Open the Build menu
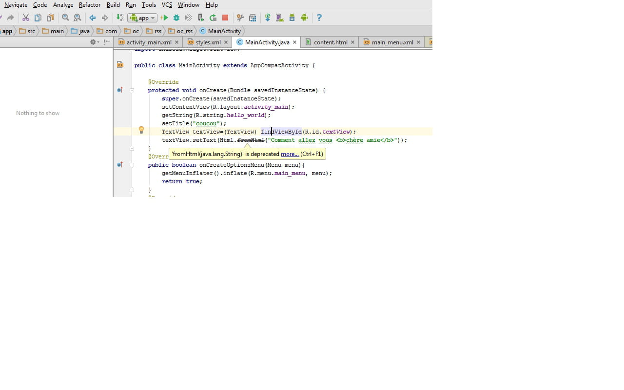The width and height of the screenshot is (624, 390). [113, 5]
